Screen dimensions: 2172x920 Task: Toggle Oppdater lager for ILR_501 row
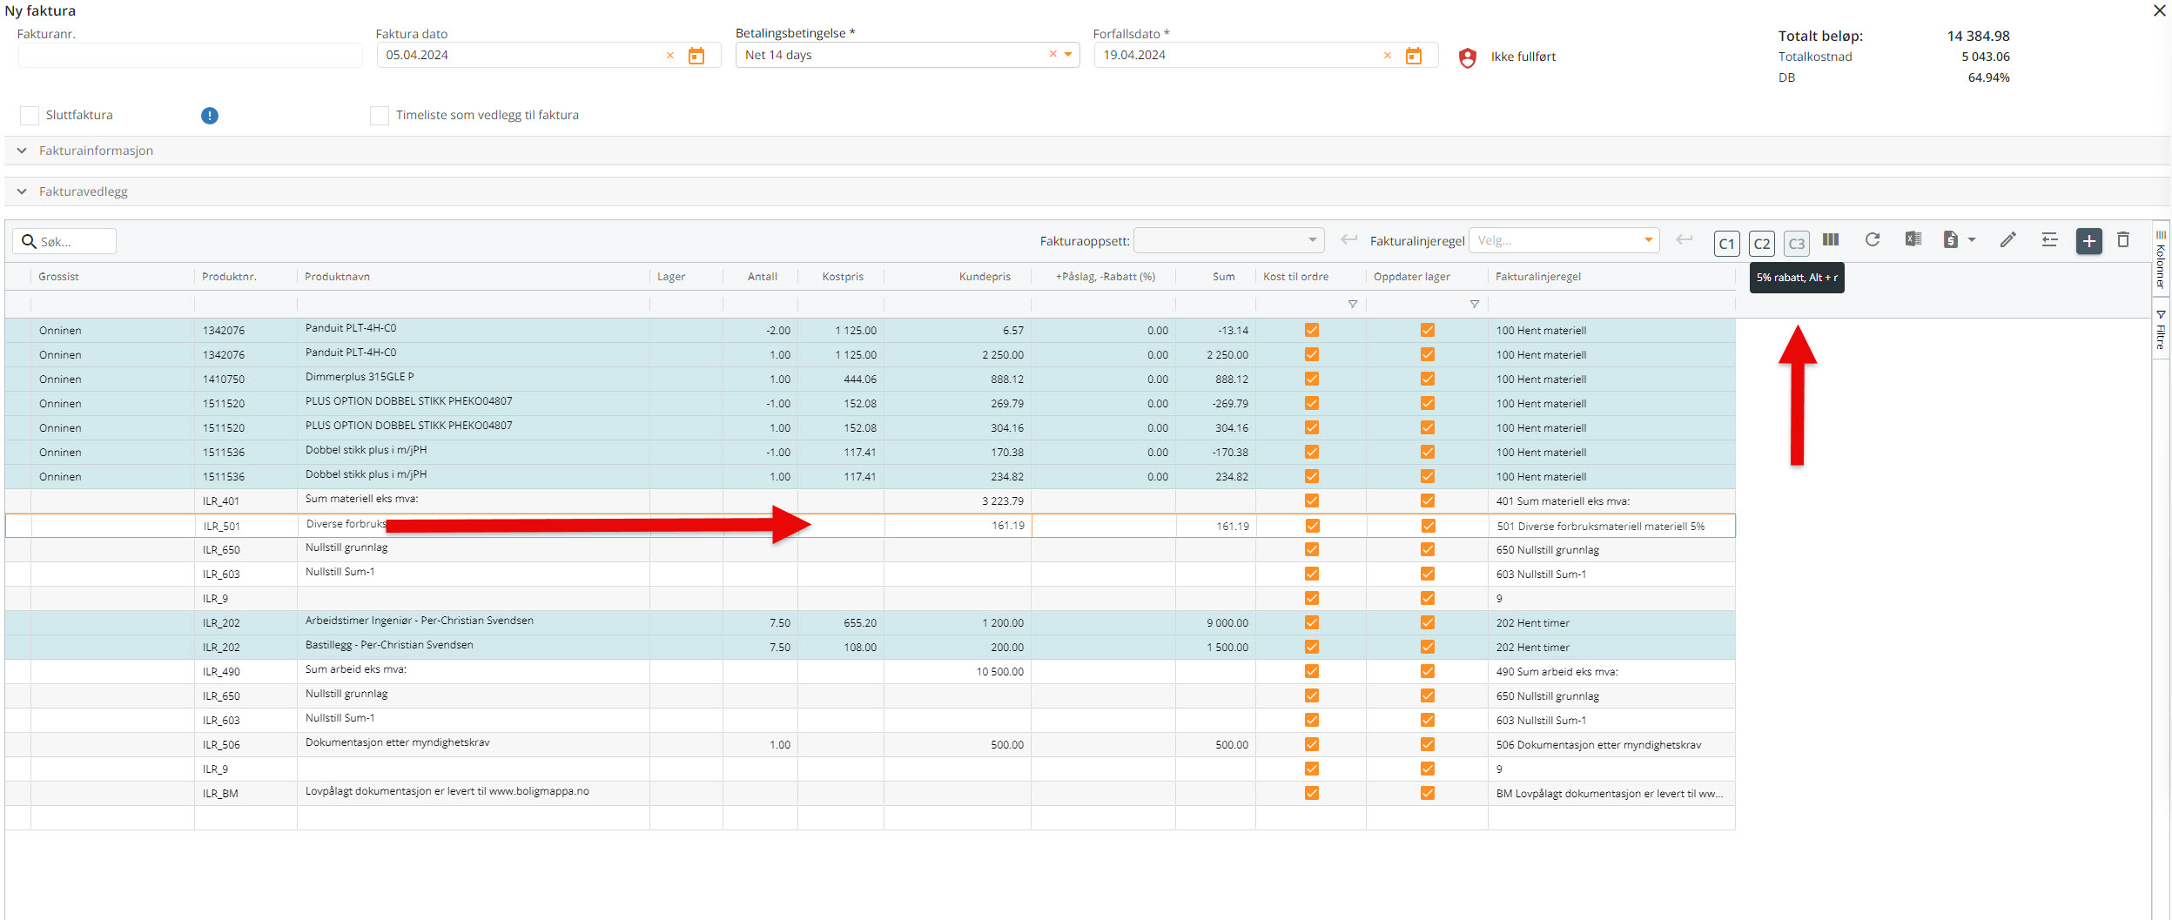(1428, 526)
